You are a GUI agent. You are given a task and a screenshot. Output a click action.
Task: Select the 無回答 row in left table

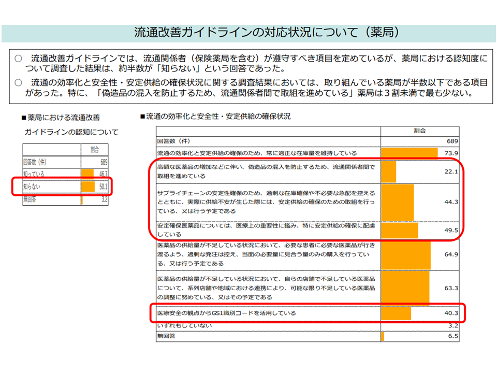pos(30,199)
